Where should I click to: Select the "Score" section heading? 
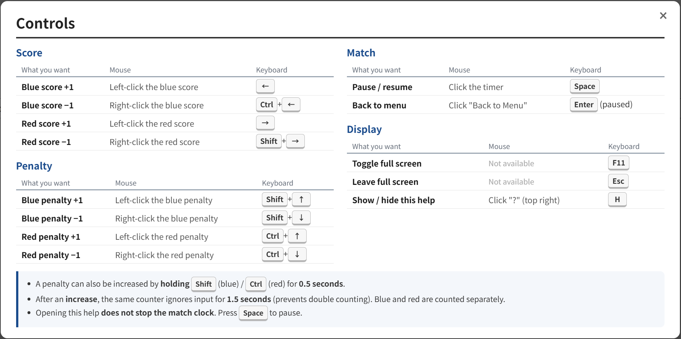(29, 53)
